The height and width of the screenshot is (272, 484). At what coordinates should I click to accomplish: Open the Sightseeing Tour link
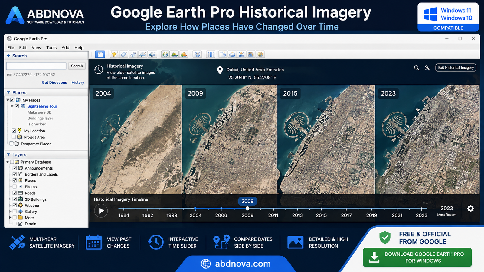point(42,106)
